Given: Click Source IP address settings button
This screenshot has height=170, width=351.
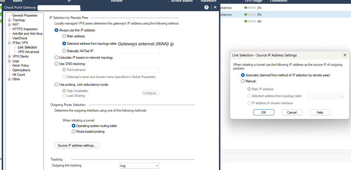Looking at the screenshot, I should (77, 145).
